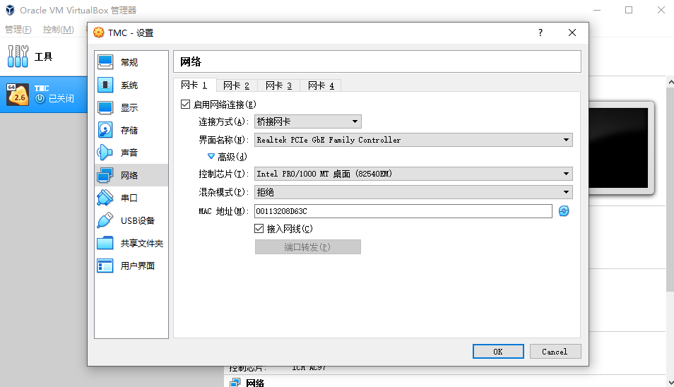Click the help question mark button
This screenshot has width=674, height=387.
(540, 32)
